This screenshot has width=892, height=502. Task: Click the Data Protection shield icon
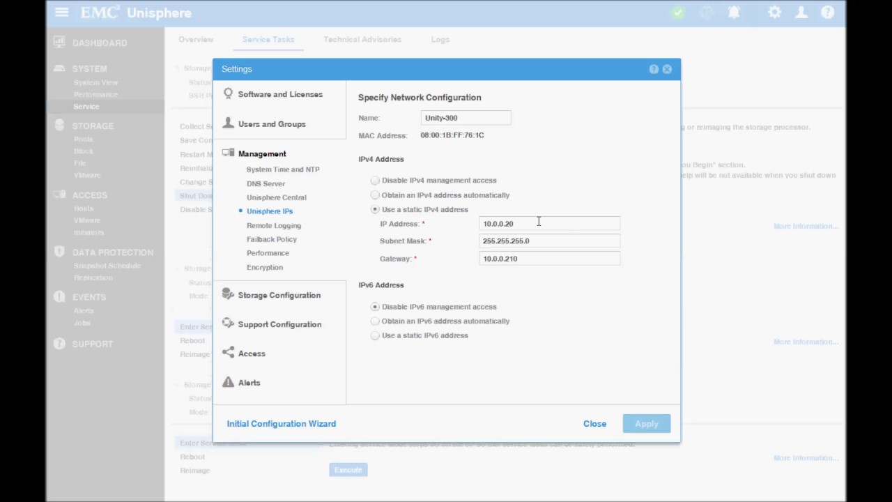tap(59, 252)
